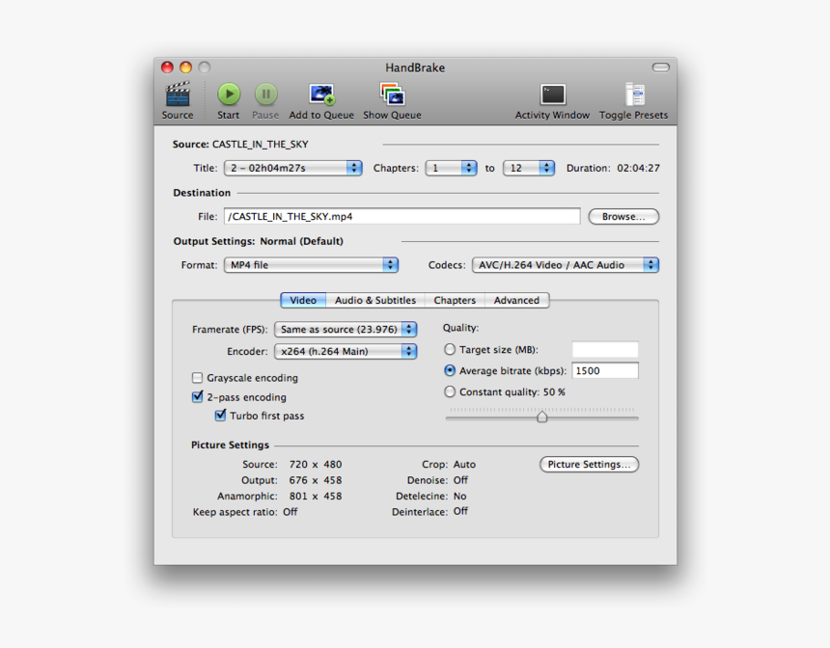Select the Constant quality radio button

[x=450, y=392]
